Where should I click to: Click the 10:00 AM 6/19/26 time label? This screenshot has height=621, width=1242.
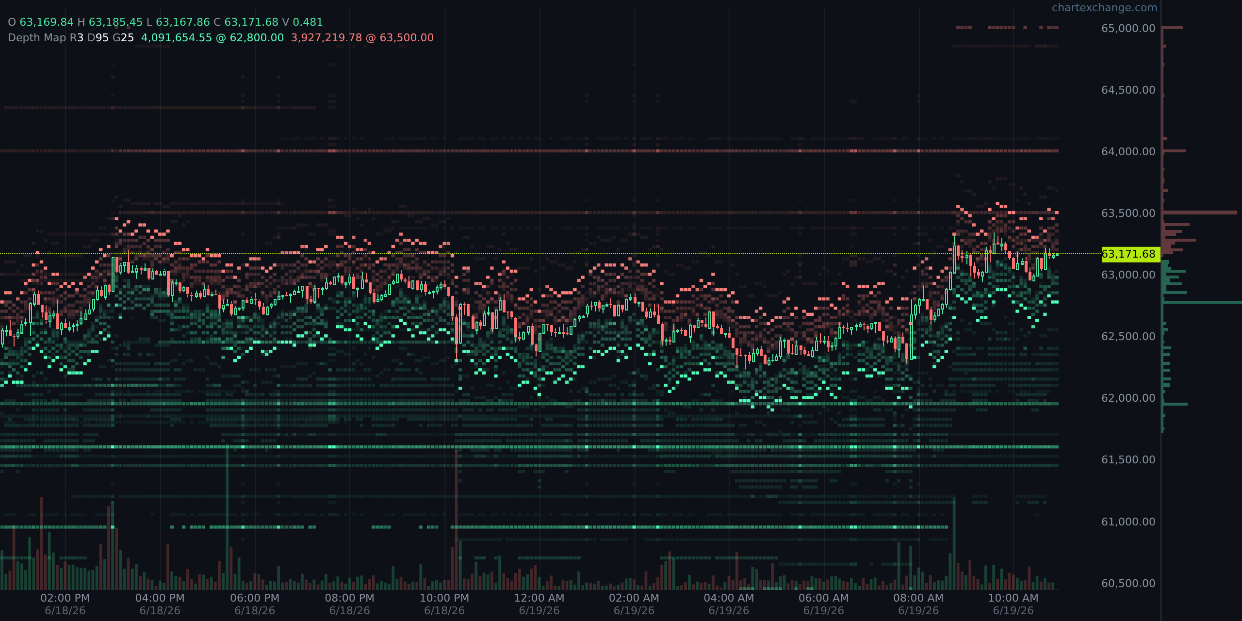click(x=1013, y=604)
